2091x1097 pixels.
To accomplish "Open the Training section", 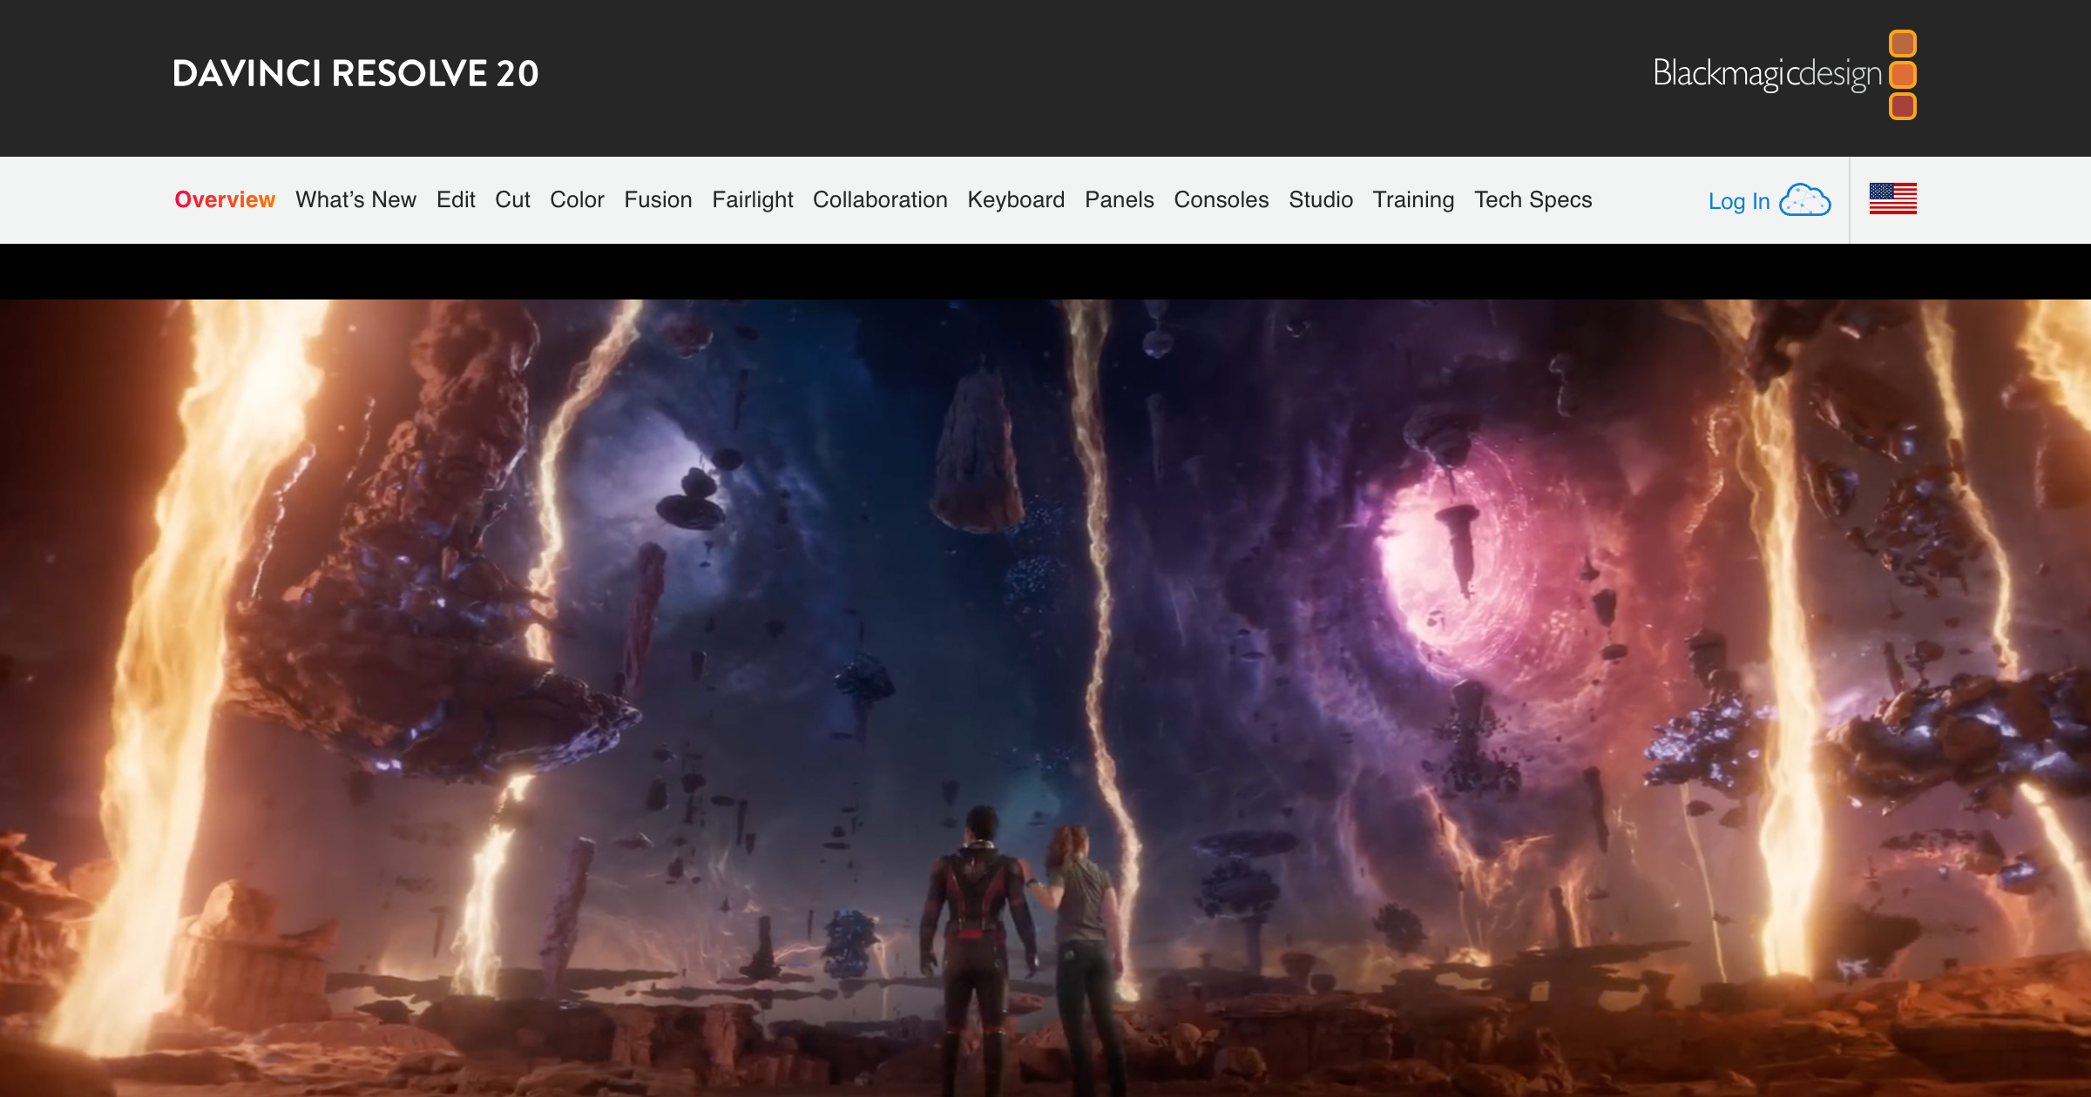I will 1413,199.
